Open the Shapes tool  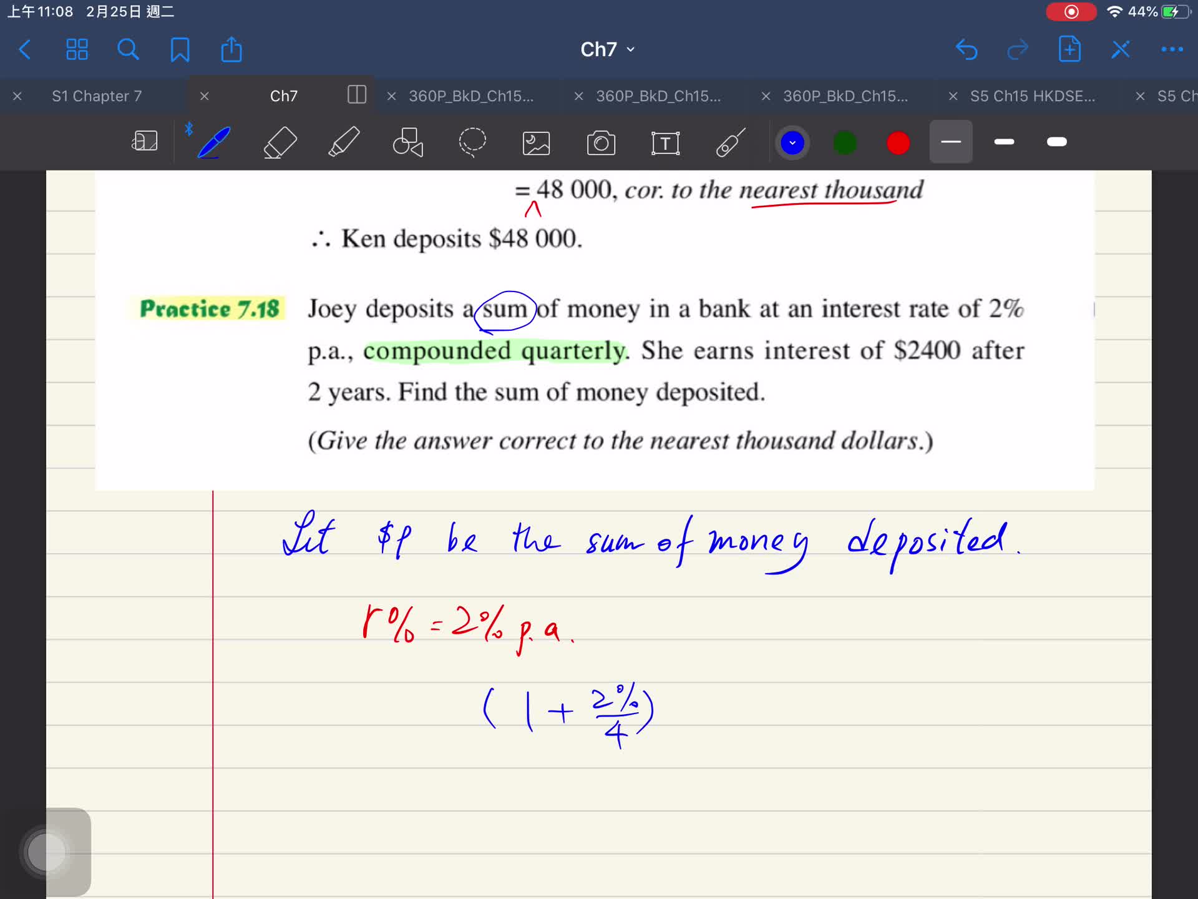(x=408, y=142)
